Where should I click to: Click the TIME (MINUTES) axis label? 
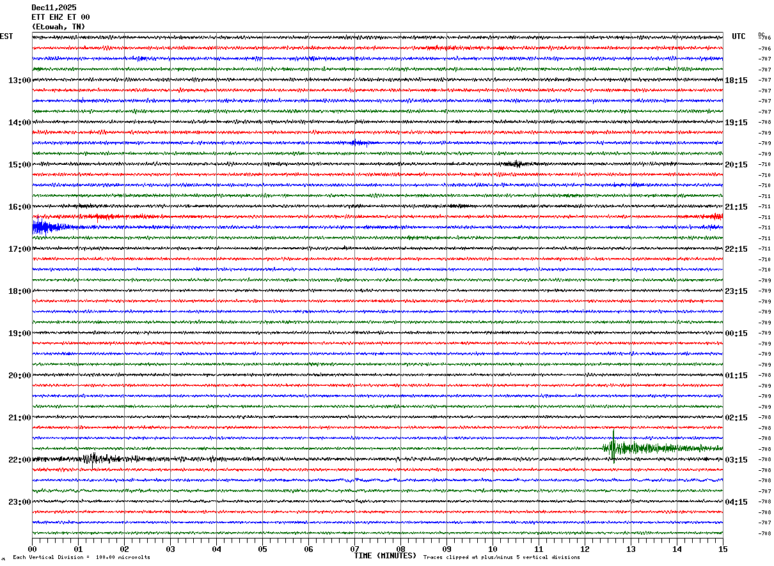click(x=385, y=556)
